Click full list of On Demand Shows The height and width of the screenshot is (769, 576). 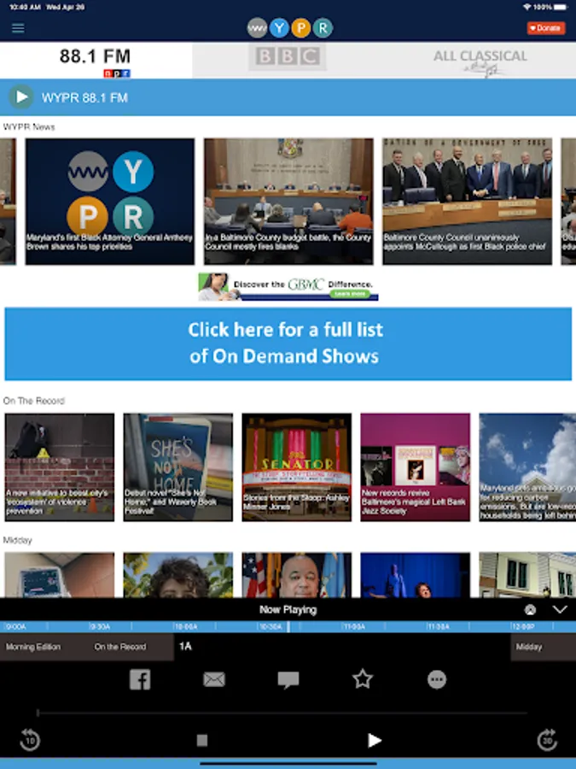(x=288, y=343)
